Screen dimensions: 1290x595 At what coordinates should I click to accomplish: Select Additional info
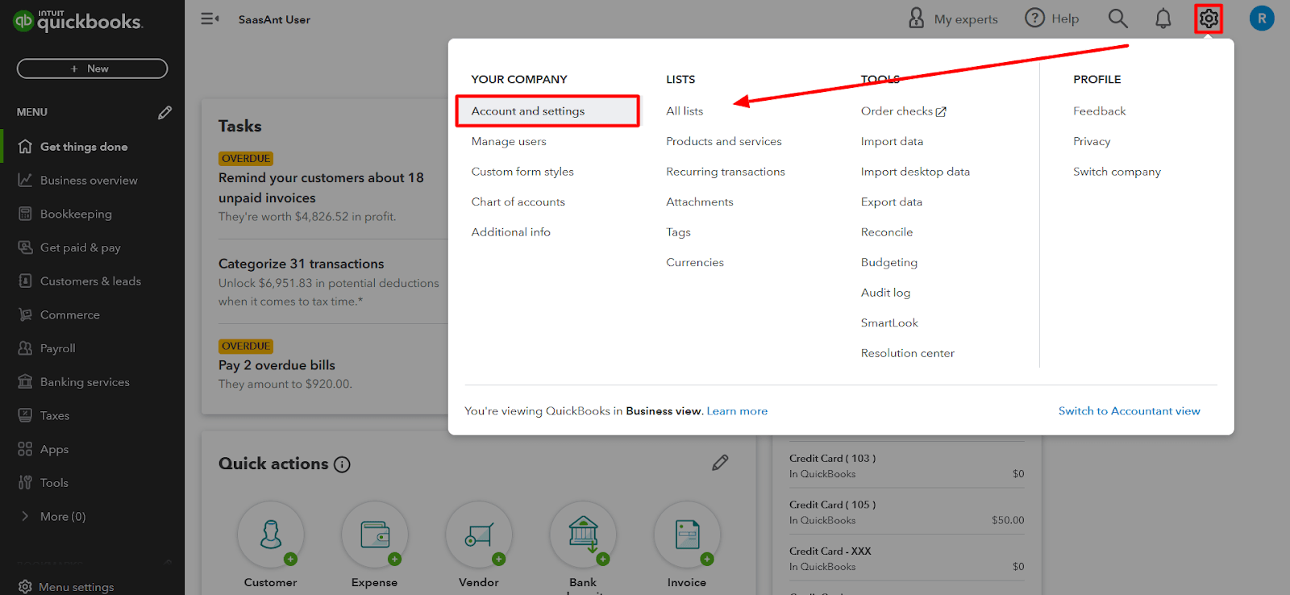(510, 232)
